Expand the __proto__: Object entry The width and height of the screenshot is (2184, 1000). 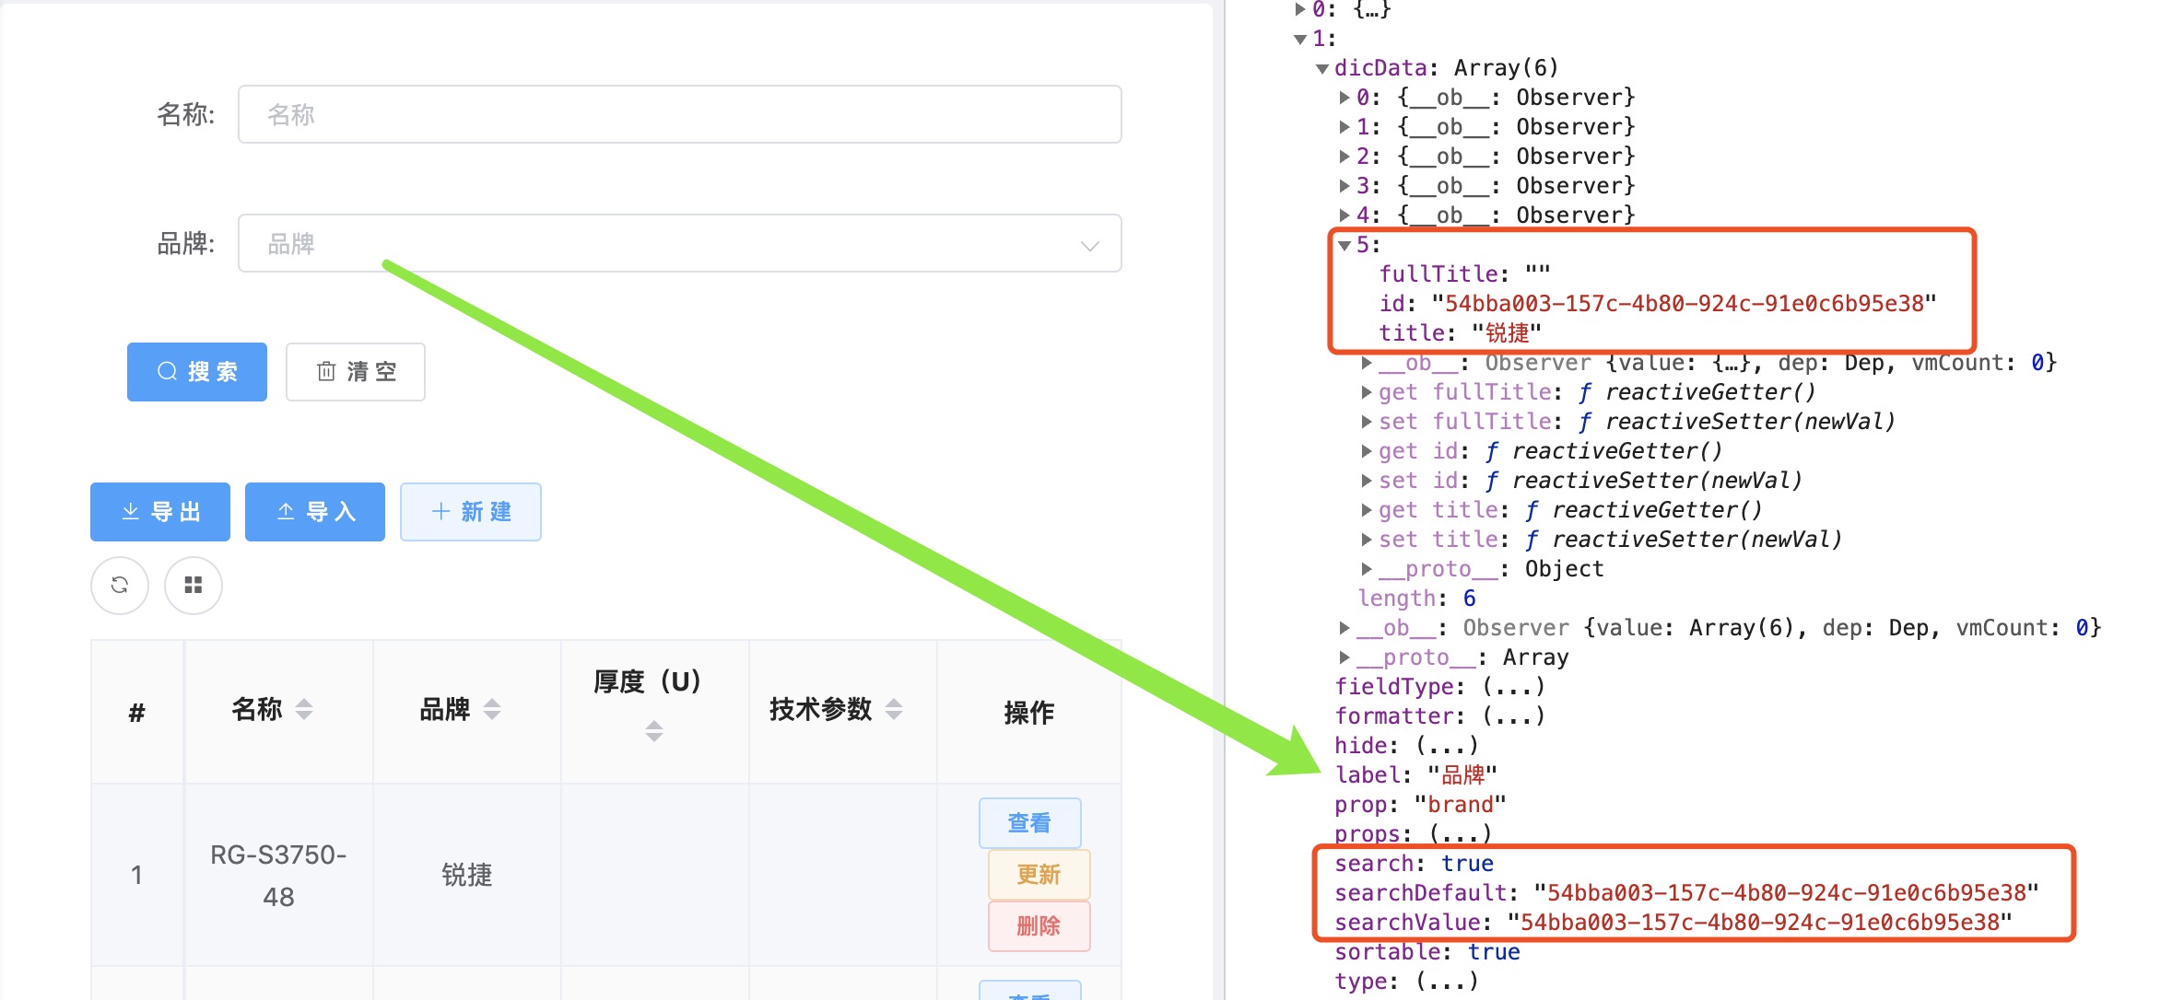click(x=1367, y=569)
